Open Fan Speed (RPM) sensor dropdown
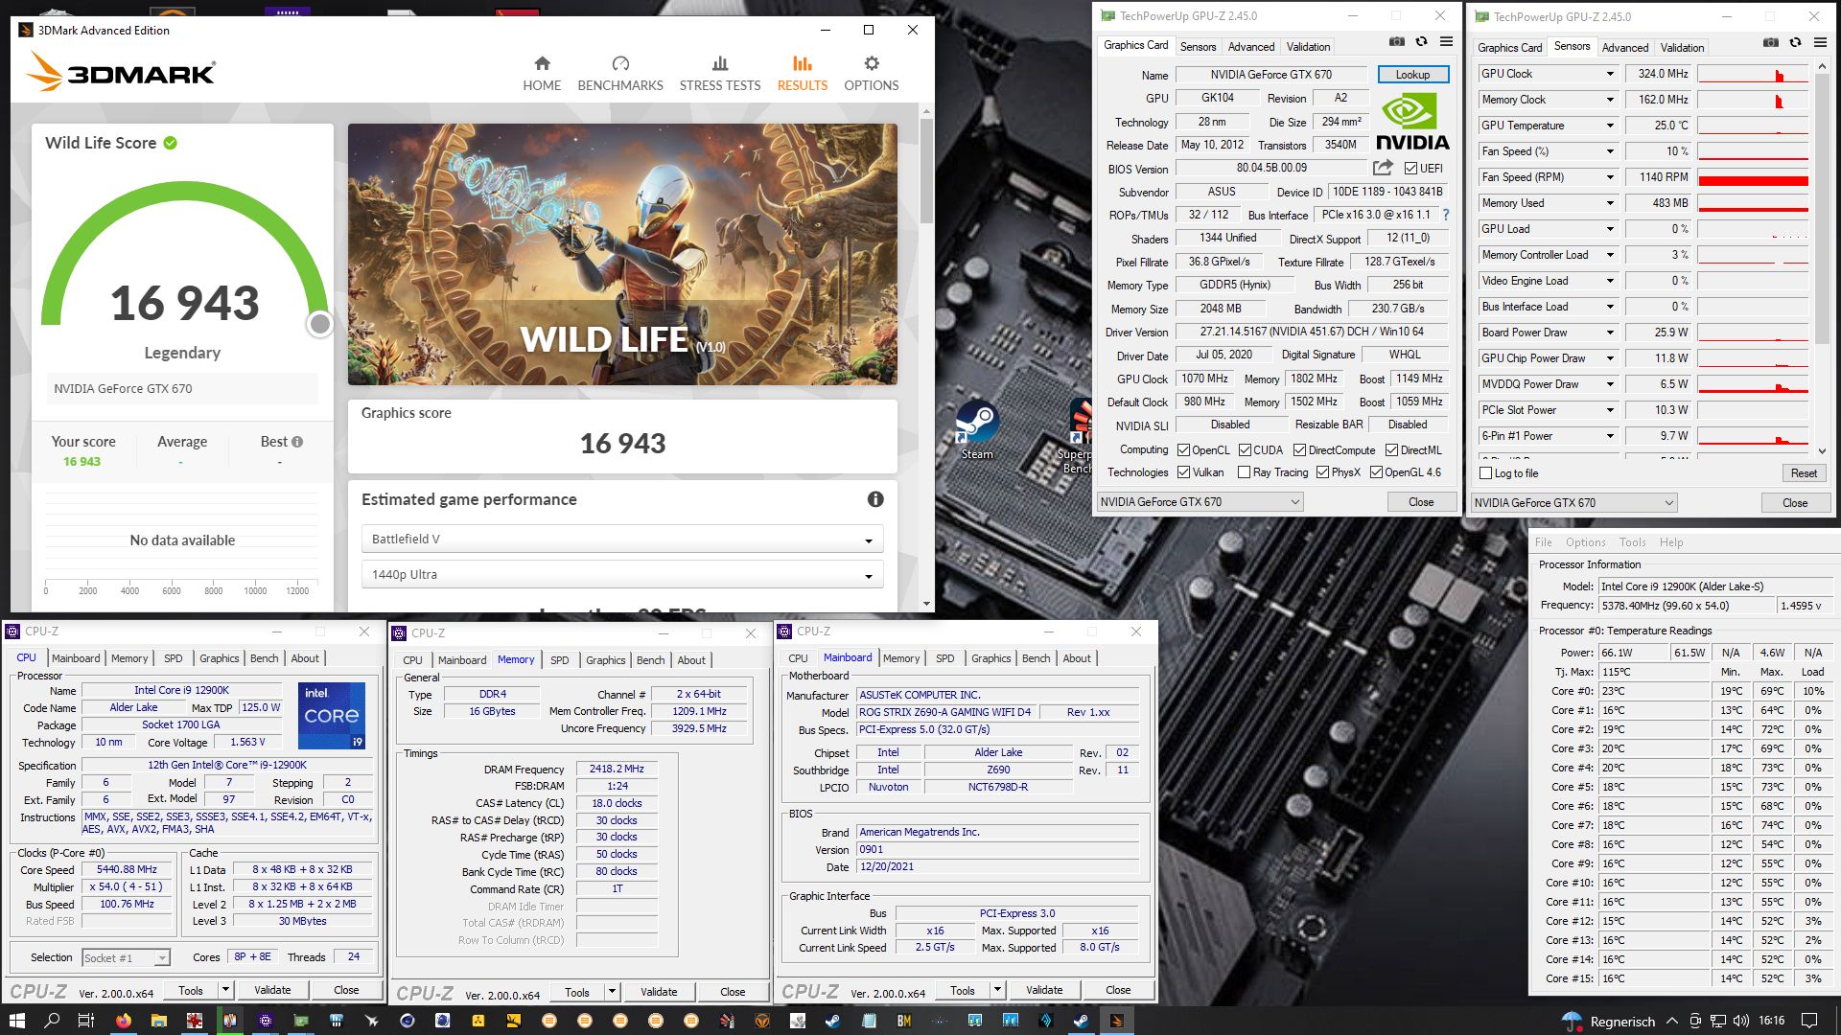This screenshot has height=1035, width=1841. 1610,177
